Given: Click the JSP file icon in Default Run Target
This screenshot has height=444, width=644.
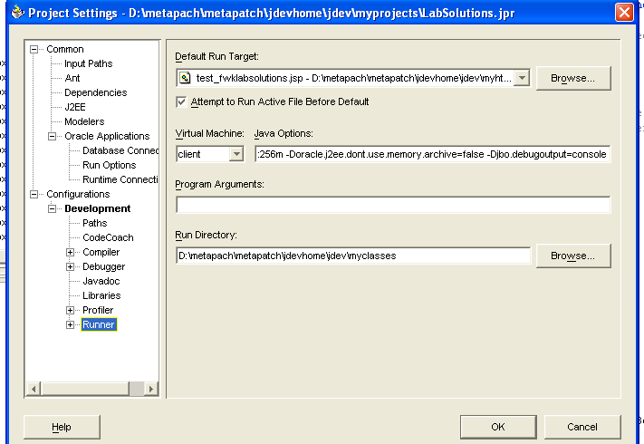Looking at the screenshot, I should coord(185,78).
